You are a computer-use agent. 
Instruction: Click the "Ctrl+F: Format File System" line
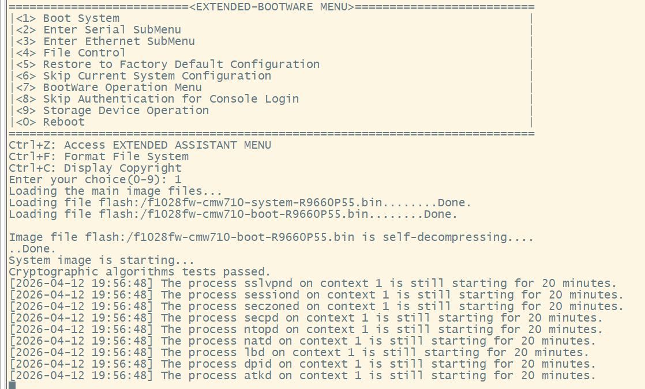click(x=99, y=157)
